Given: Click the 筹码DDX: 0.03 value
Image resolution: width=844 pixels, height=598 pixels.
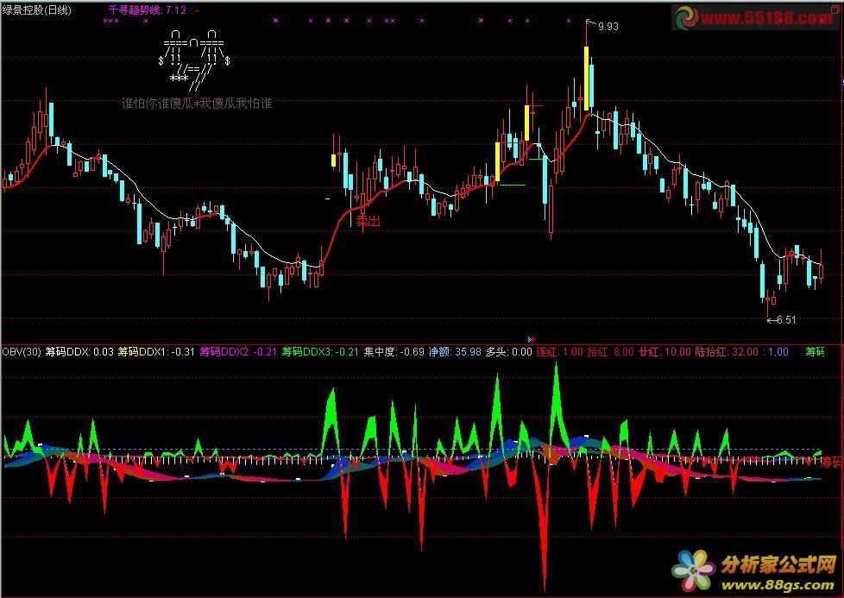Looking at the screenshot, I should click(x=79, y=352).
